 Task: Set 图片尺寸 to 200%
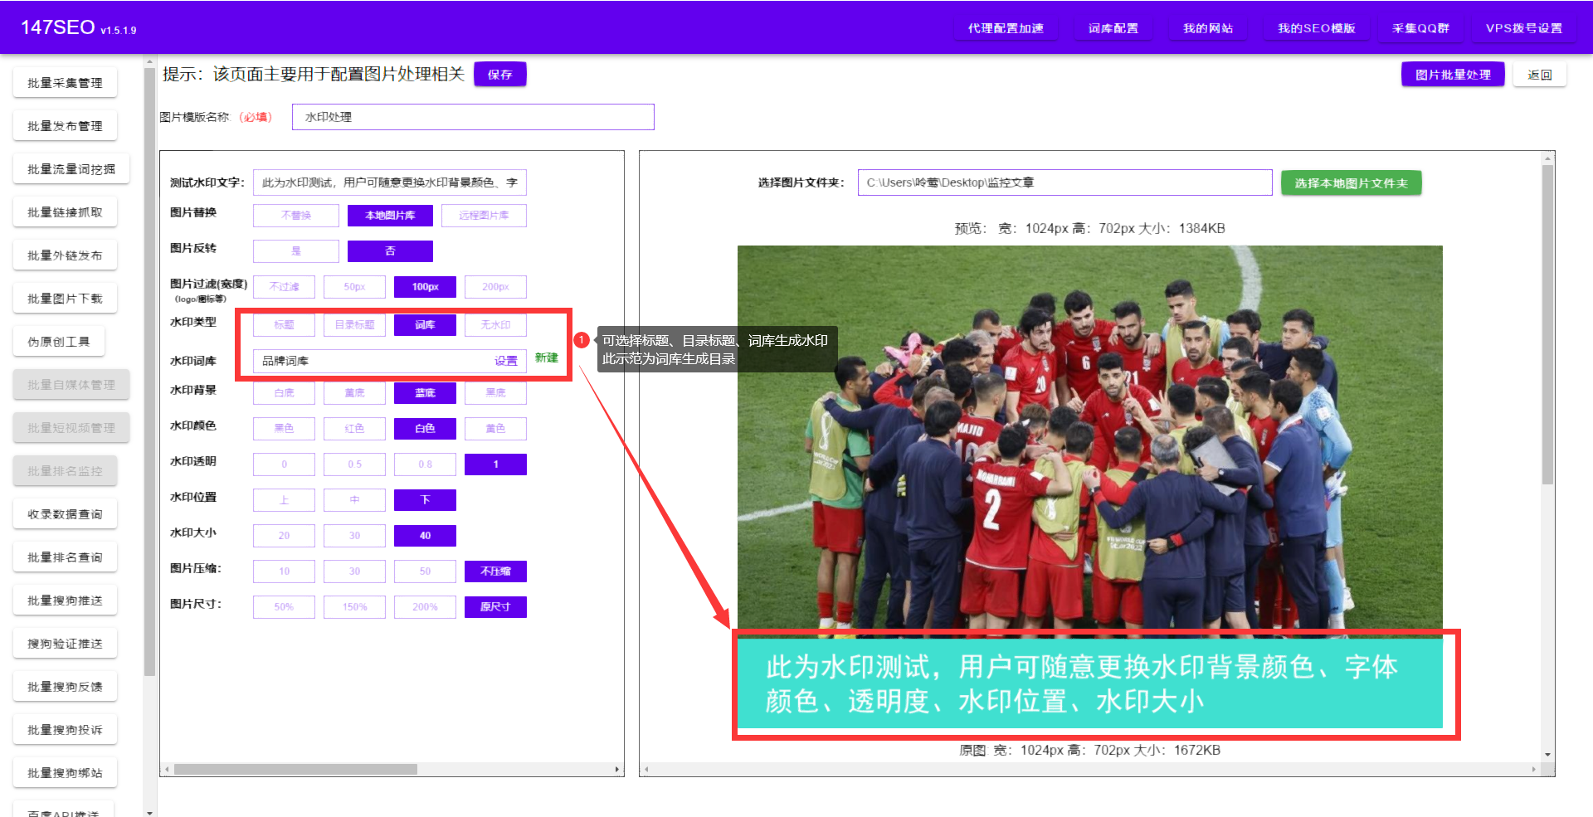[x=425, y=607]
